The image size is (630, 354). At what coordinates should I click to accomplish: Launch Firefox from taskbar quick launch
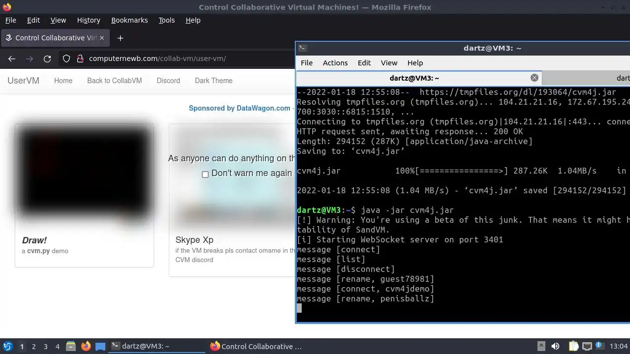86,346
